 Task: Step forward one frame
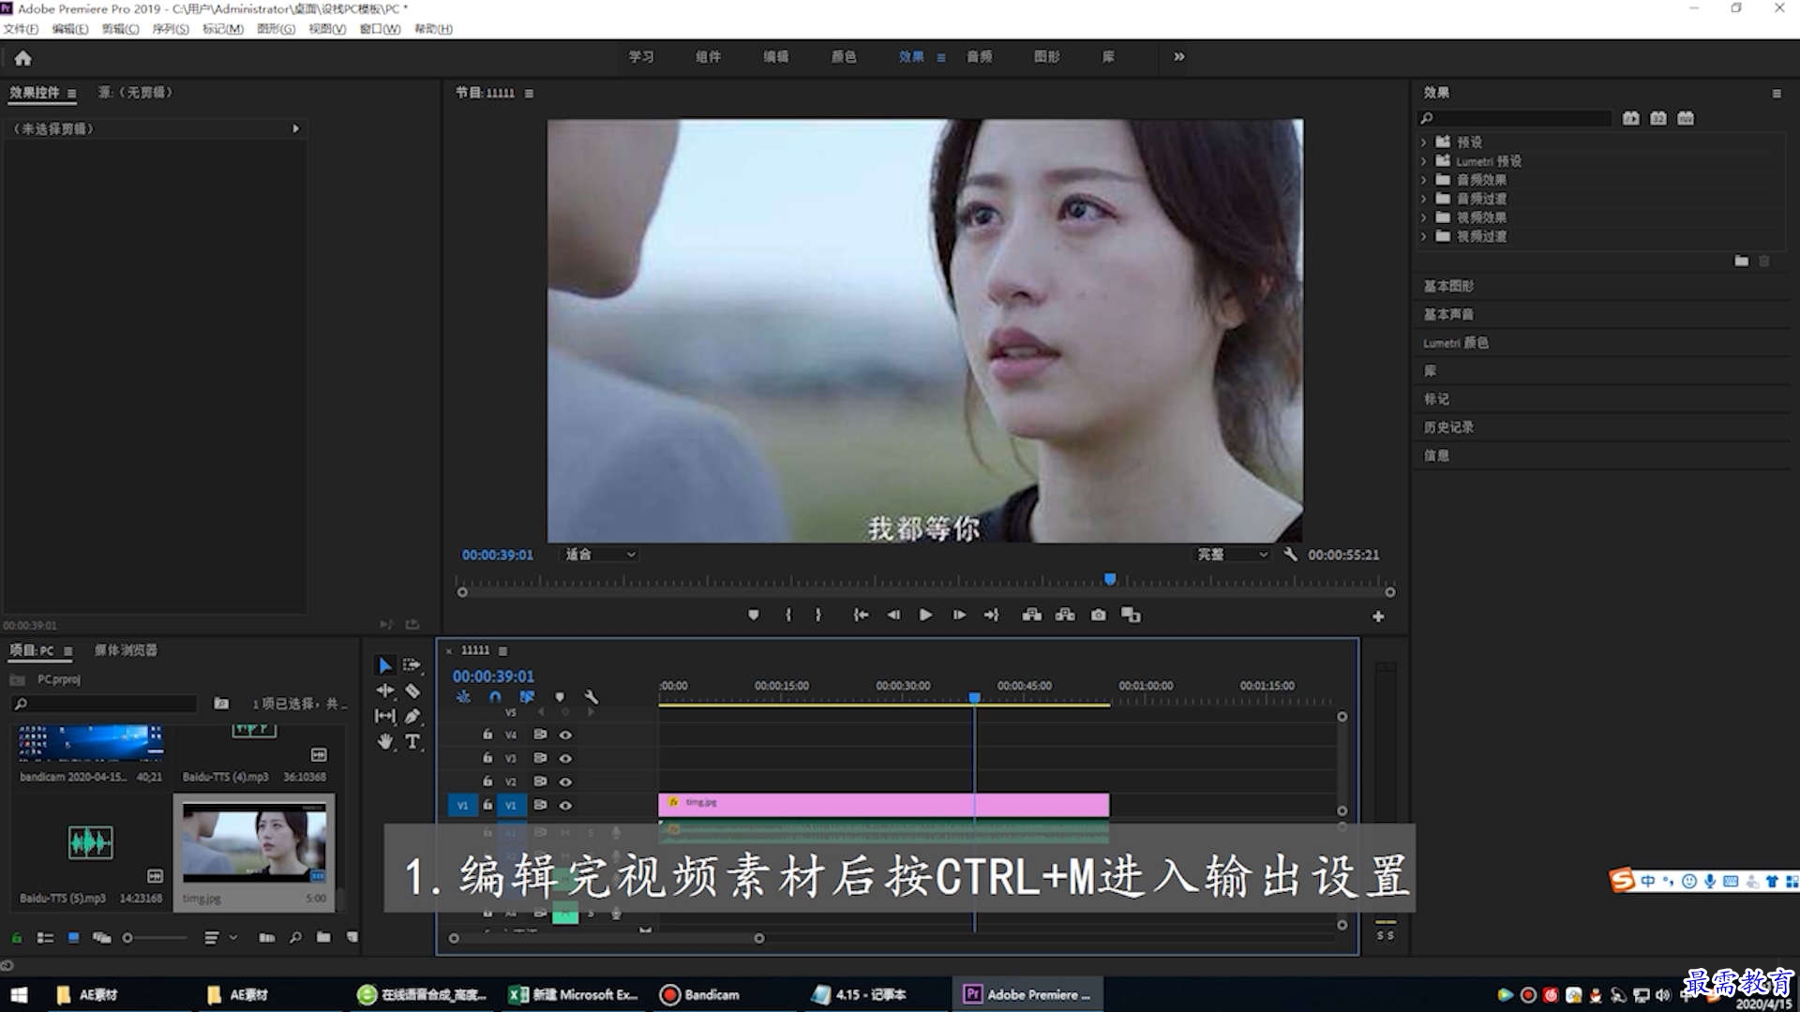point(959,615)
